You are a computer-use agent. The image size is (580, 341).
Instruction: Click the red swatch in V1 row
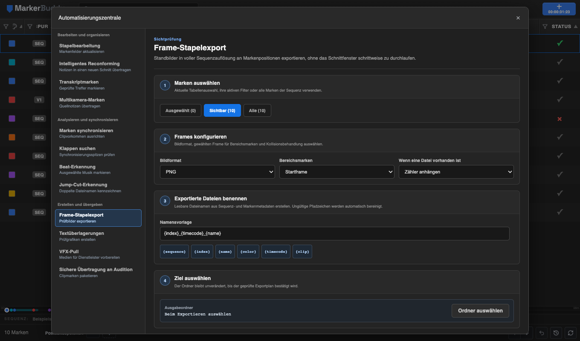pyautogui.click(x=12, y=100)
